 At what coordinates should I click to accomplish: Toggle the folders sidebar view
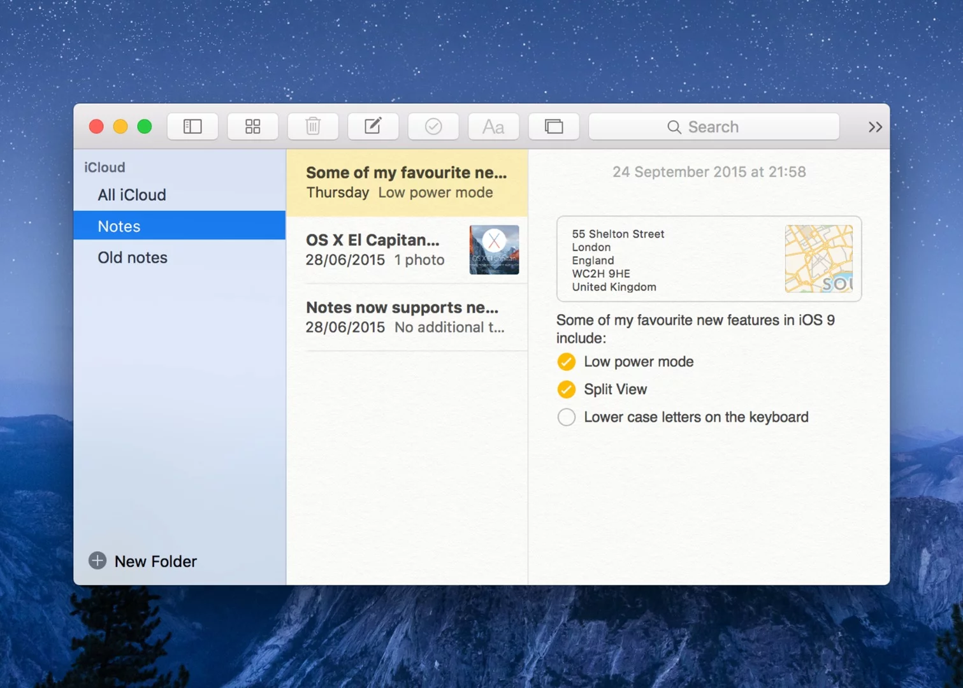pyautogui.click(x=192, y=126)
